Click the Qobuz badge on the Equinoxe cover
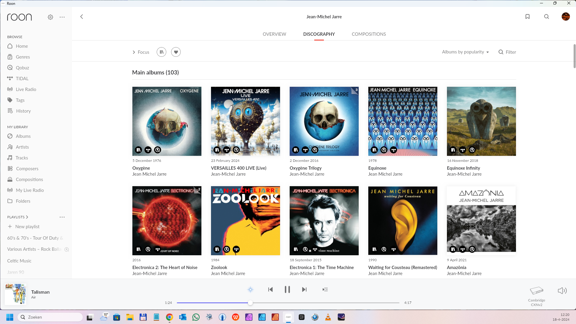The image size is (576, 324). (384, 150)
